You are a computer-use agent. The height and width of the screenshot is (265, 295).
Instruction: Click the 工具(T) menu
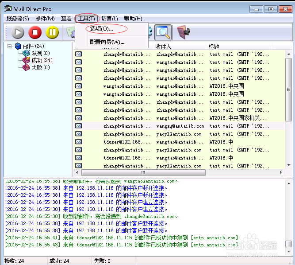pos(86,19)
